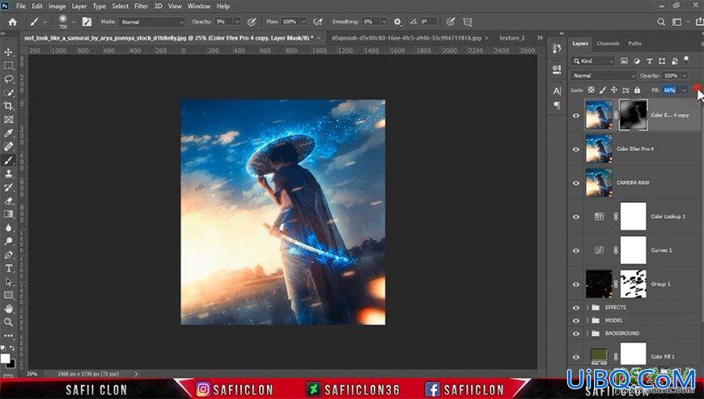Screen dimensions: 704x399
Task: Hide the CAMERA RAW layer
Action: [x=576, y=183]
